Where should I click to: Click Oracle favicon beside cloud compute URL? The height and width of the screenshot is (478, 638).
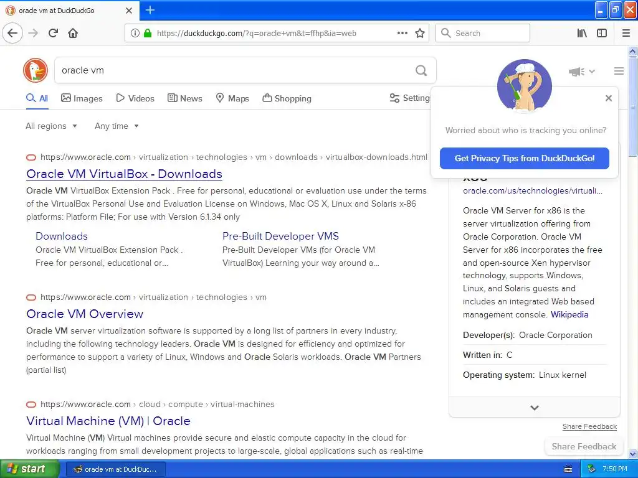pyautogui.click(x=31, y=405)
